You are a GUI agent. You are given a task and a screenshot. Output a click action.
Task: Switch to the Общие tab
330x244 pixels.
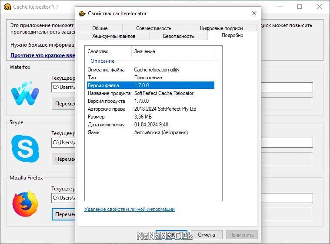100,28
